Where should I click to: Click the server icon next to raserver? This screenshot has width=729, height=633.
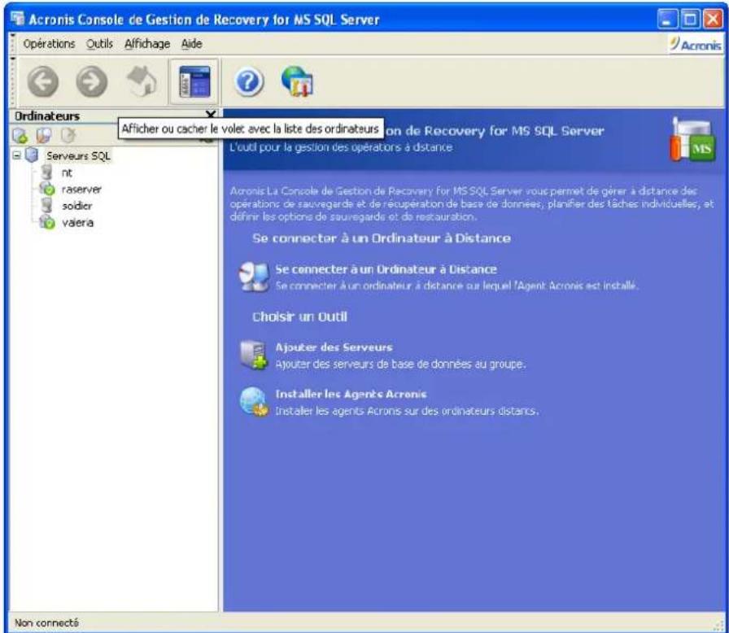point(47,189)
